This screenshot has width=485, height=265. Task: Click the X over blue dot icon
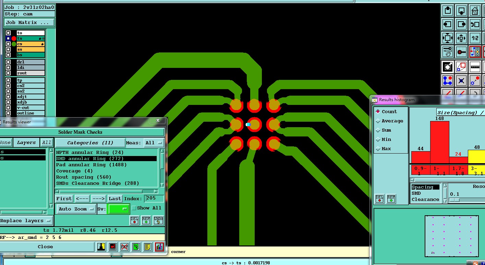[x=461, y=81]
